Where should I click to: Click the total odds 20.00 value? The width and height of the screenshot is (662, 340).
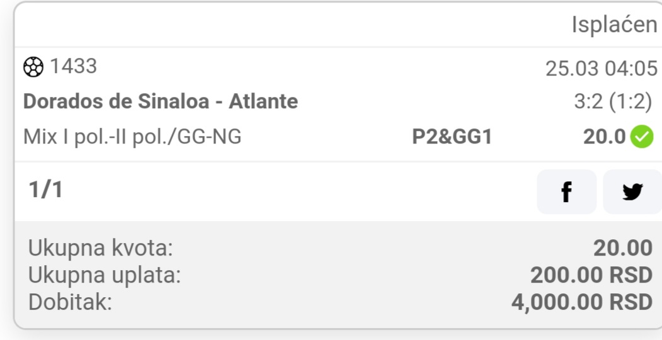pos(623,248)
